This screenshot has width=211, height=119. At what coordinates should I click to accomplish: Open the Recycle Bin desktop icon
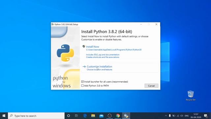191,96
